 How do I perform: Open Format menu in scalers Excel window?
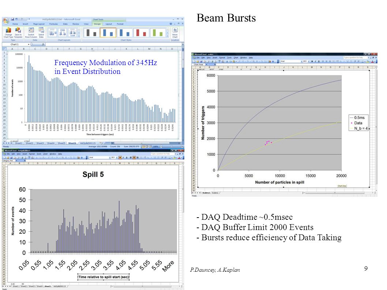(x=222, y=57)
